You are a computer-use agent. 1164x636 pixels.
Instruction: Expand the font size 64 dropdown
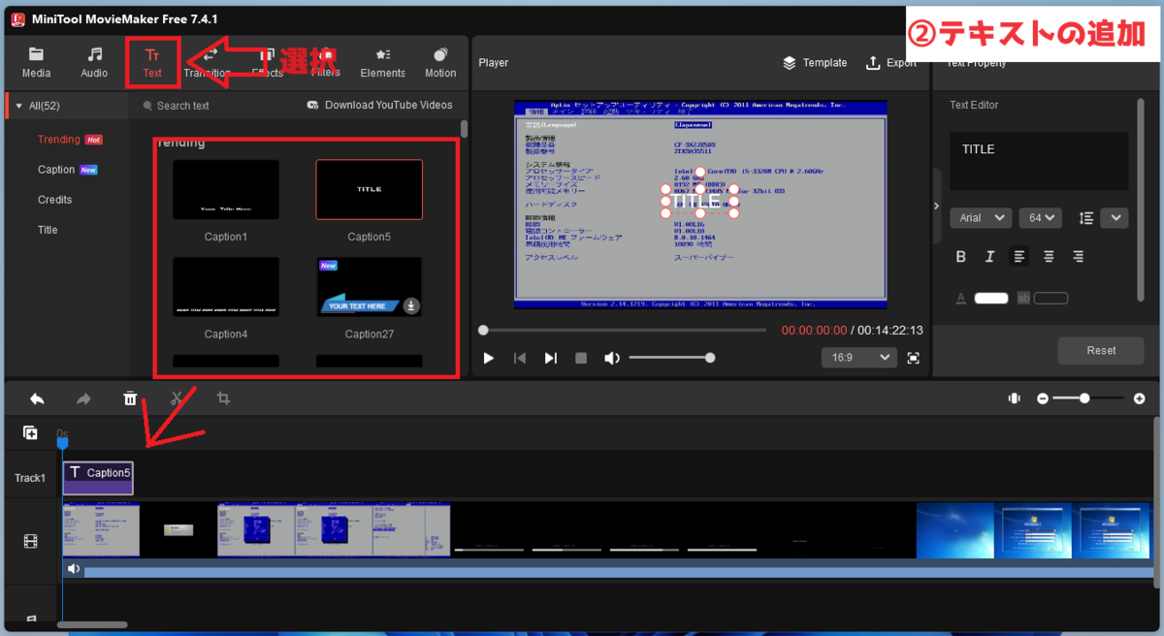pos(1041,218)
